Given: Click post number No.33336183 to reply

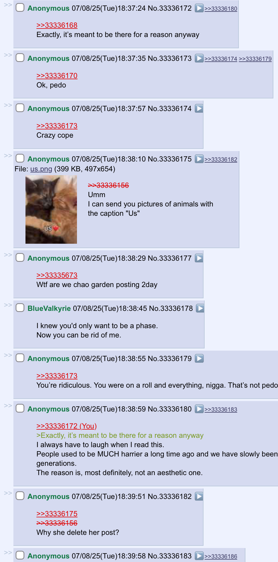Looking at the screenshot, I should (x=170, y=556).
